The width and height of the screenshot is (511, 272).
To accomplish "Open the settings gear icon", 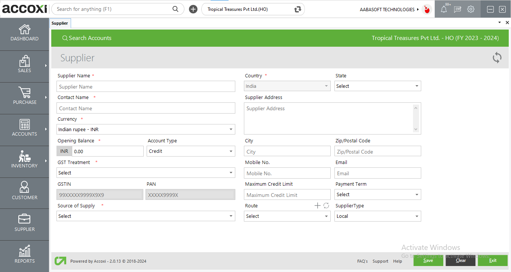I will click(x=471, y=10).
